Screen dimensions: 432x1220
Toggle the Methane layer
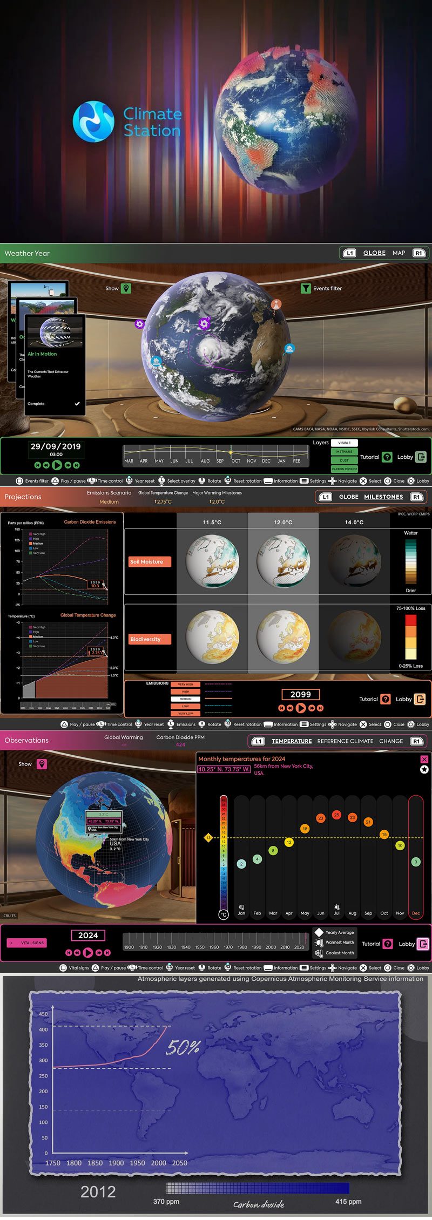[345, 452]
